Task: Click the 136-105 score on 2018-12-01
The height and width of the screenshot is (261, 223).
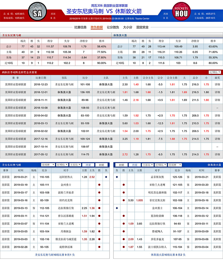Action: [x=85, y=92]
